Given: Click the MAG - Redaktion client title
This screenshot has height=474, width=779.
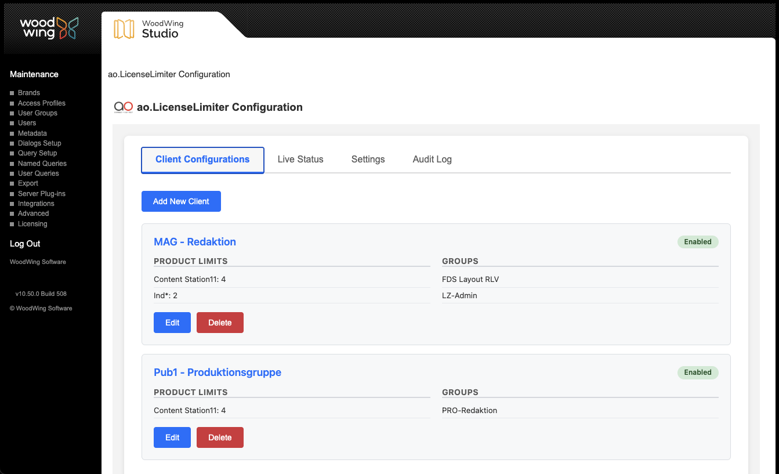Looking at the screenshot, I should click(195, 242).
